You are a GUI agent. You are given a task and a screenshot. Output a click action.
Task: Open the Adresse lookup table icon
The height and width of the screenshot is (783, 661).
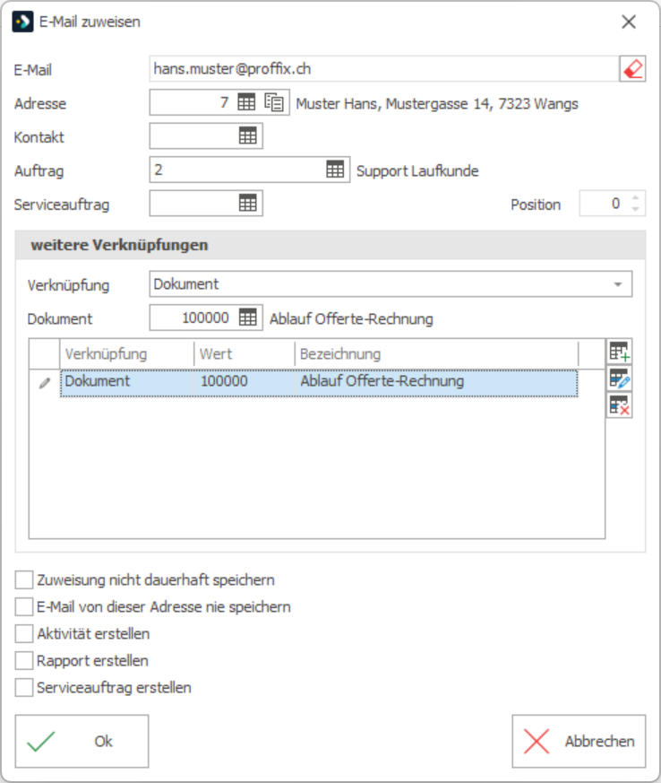(246, 102)
